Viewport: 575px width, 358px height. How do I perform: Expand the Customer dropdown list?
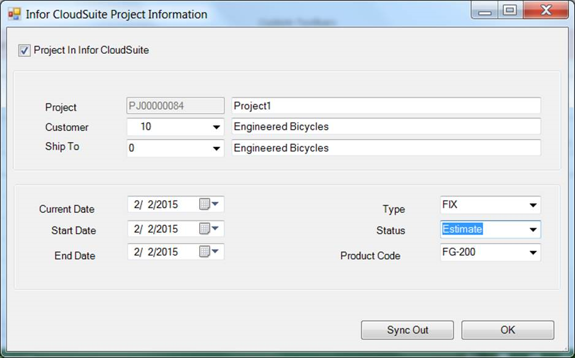point(216,127)
